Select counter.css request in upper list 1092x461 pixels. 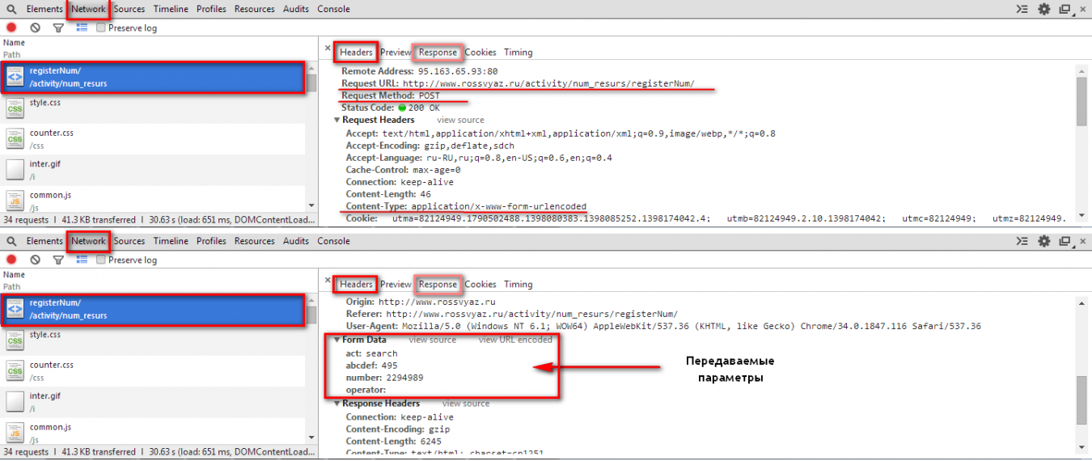pyautogui.click(x=52, y=138)
